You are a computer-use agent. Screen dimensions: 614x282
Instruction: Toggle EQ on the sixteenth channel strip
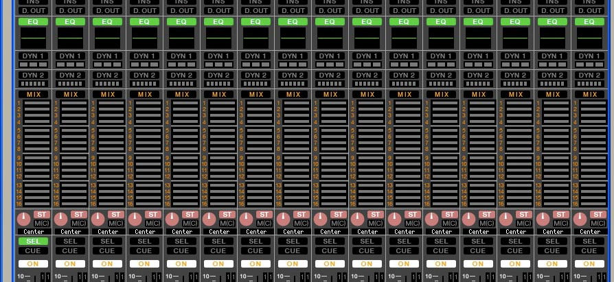coord(589,22)
